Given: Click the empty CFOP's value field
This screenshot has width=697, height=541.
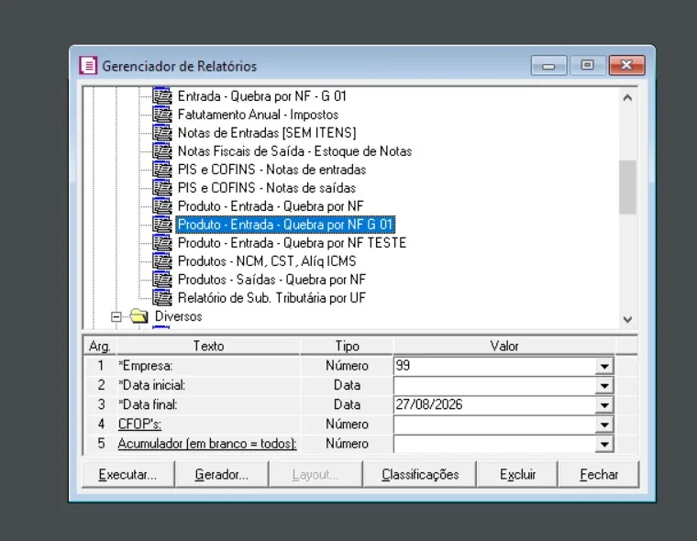Looking at the screenshot, I should pos(493,425).
